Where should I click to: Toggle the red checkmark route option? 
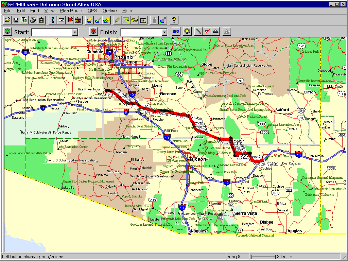click(x=207, y=32)
